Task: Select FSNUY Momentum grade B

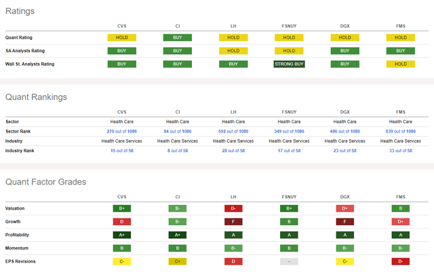Action: (x=289, y=248)
